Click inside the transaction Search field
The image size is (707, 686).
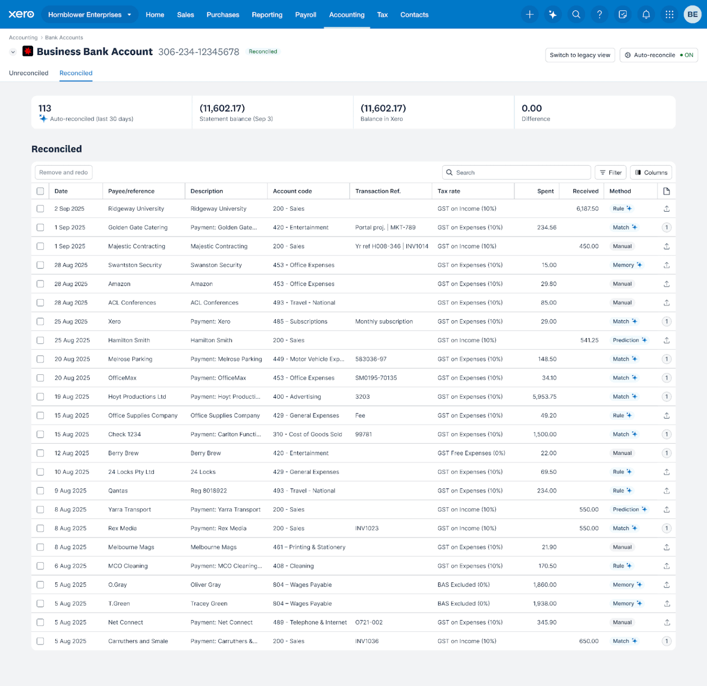point(516,172)
